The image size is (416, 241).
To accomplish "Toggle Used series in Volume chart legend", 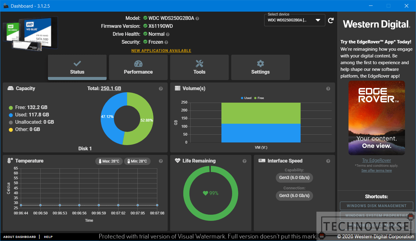I will tap(246, 98).
